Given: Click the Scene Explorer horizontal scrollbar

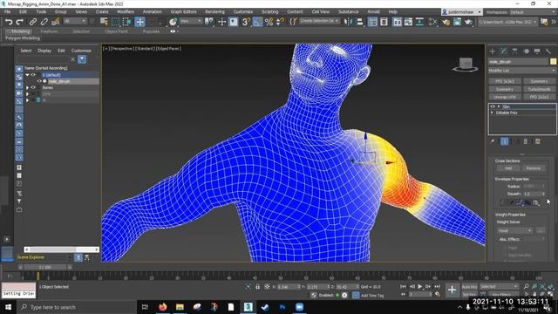Looking at the screenshot, I should click(62, 249).
